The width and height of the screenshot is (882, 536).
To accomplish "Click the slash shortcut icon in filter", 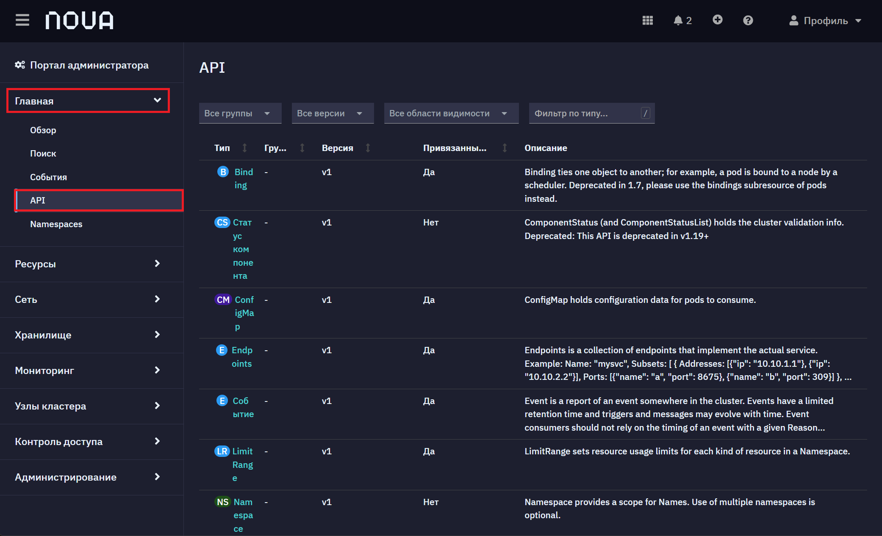I will 645,113.
